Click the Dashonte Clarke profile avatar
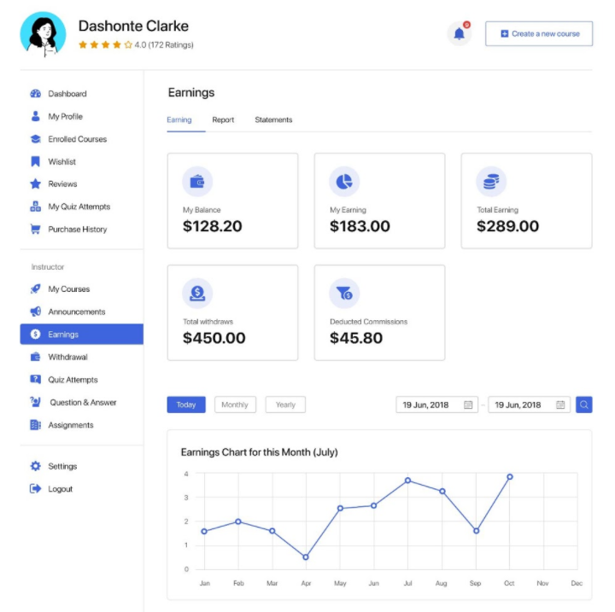This screenshot has height=612, width=615. (x=43, y=34)
